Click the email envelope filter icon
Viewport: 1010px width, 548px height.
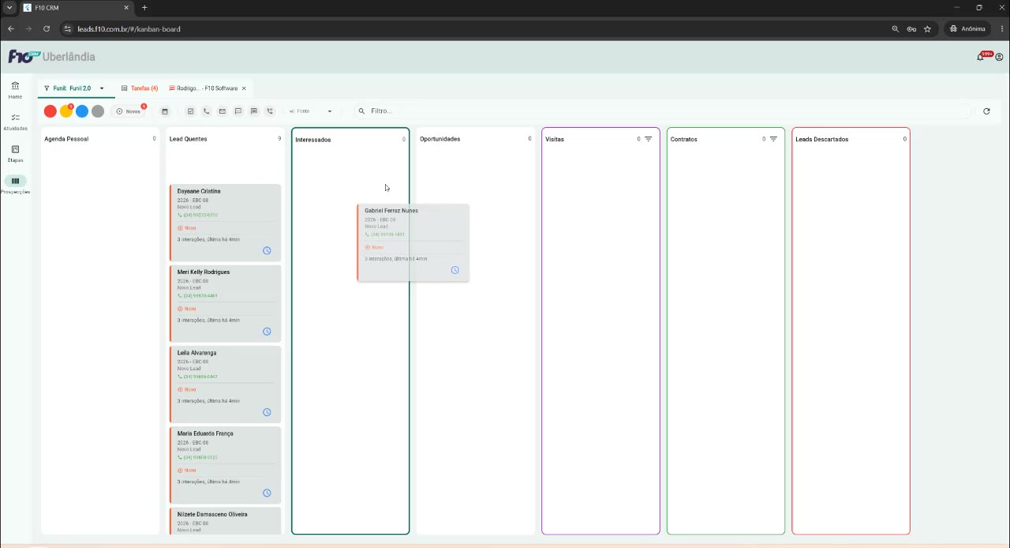(x=222, y=111)
